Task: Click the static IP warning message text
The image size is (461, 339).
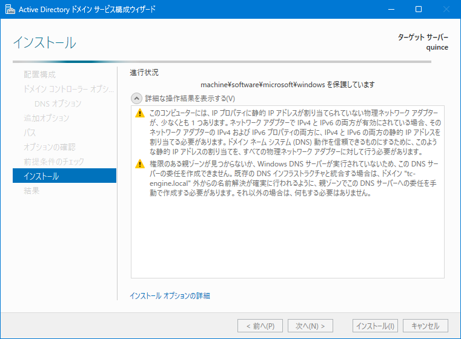Action: coord(295,132)
